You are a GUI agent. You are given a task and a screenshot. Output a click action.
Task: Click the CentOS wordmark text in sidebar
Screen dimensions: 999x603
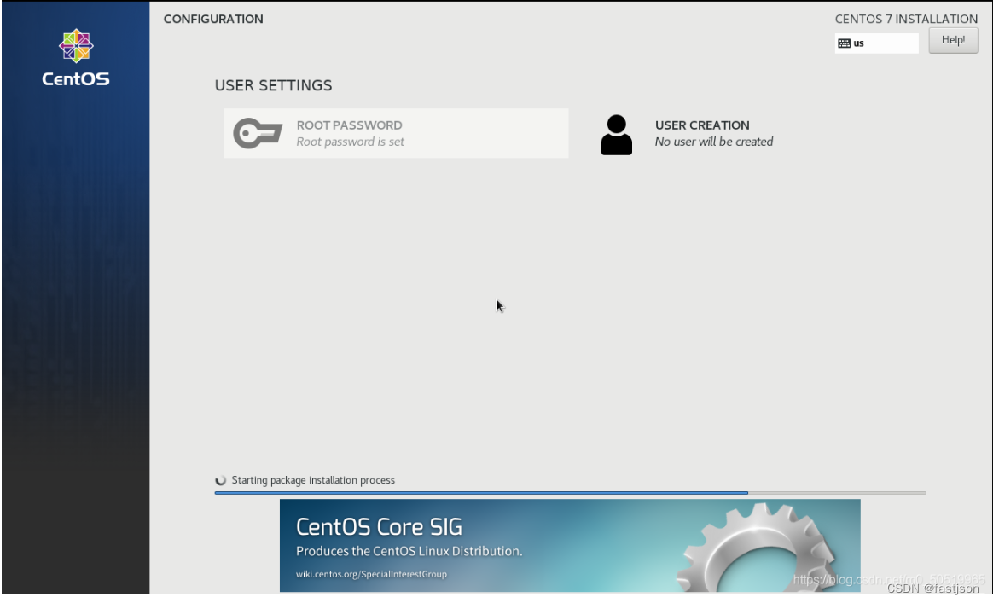coord(76,79)
